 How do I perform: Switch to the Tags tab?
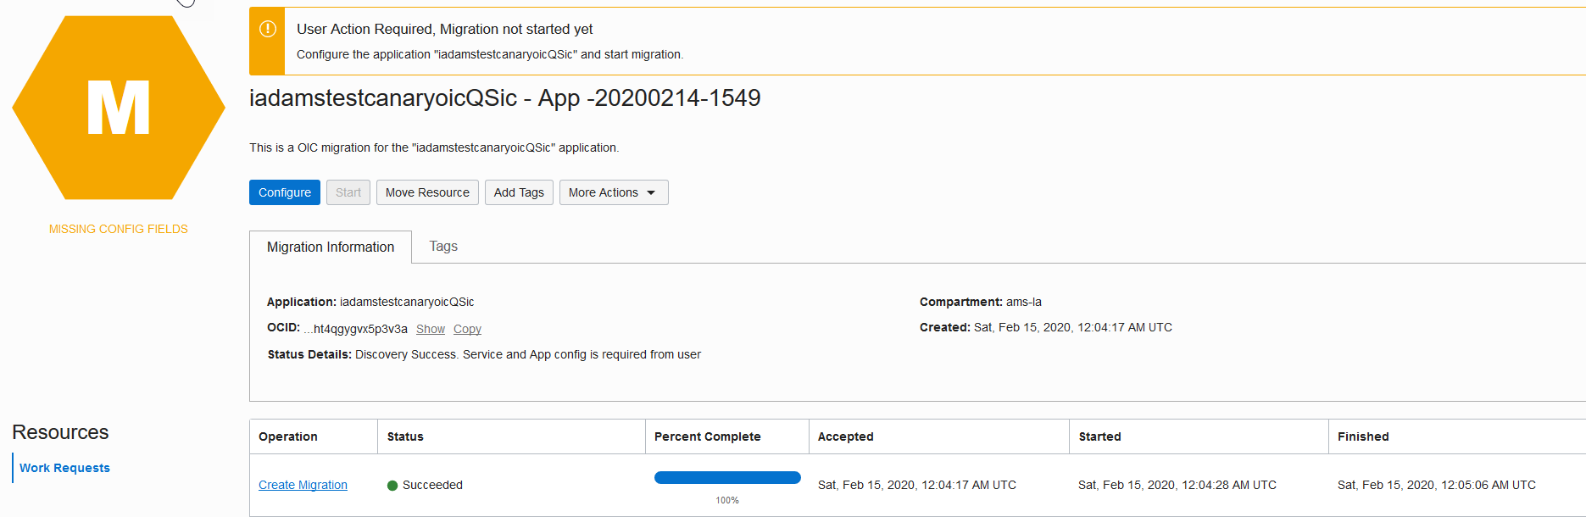443,246
